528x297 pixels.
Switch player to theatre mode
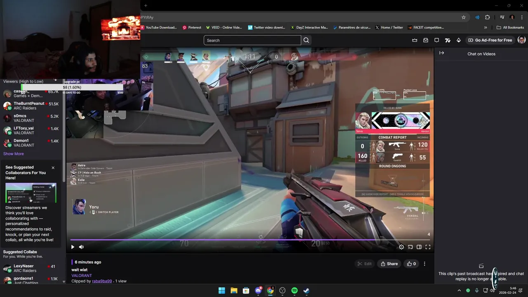point(419,247)
